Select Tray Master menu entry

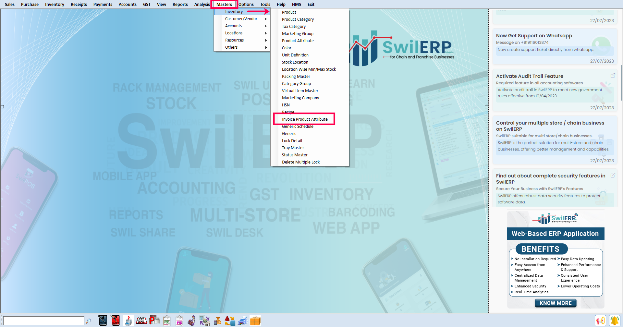tap(310, 148)
